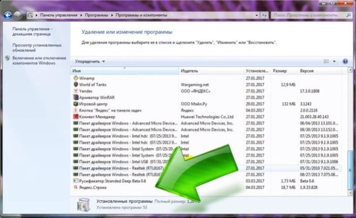The image size is (356, 218).
Task: Open address bar history dropdown arrow
Action: (x=257, y=15)
